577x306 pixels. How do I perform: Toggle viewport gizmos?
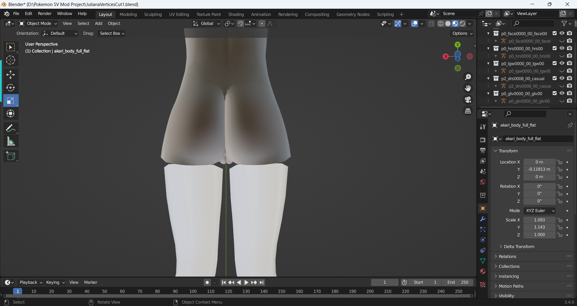point(398,23)
